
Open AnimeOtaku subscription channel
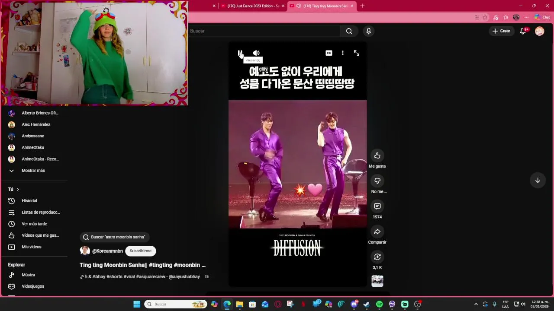35,148
